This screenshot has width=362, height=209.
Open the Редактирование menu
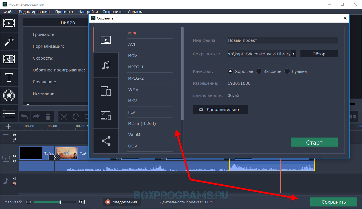pos(34,12)
